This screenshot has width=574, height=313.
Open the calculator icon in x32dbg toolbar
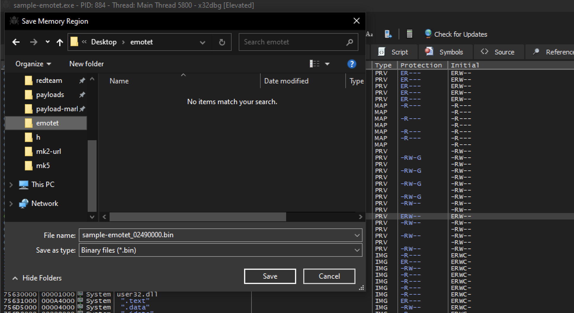[409, 34]
